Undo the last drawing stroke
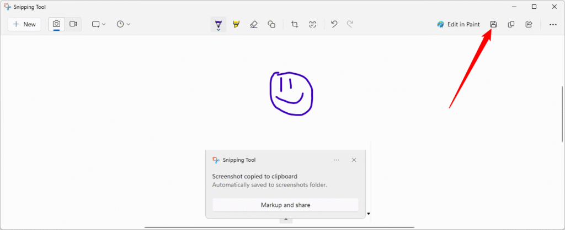The image size is (565, 230). (x=334, y=24)
